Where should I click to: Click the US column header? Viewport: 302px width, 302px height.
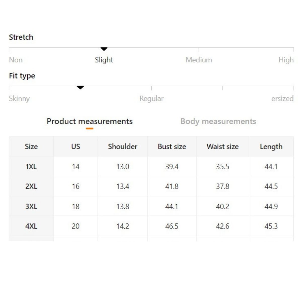click(x=75, y=146)
